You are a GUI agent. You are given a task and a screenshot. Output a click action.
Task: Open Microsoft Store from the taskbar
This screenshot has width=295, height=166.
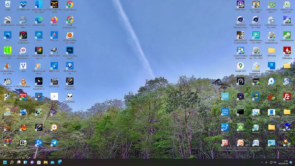click(x=39, y=162)
